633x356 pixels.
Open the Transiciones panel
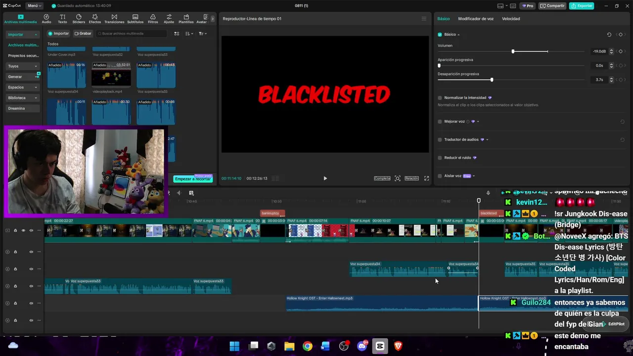click(x=114, y=19)
